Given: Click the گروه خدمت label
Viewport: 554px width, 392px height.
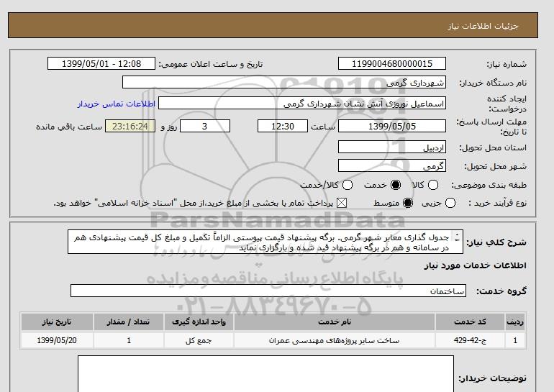Looking at the screenshot, I should click(501, 291).
